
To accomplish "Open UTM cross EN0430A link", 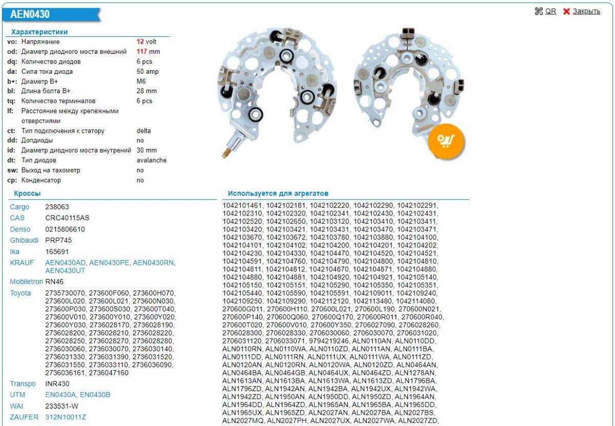I will (x=60, y=395).
